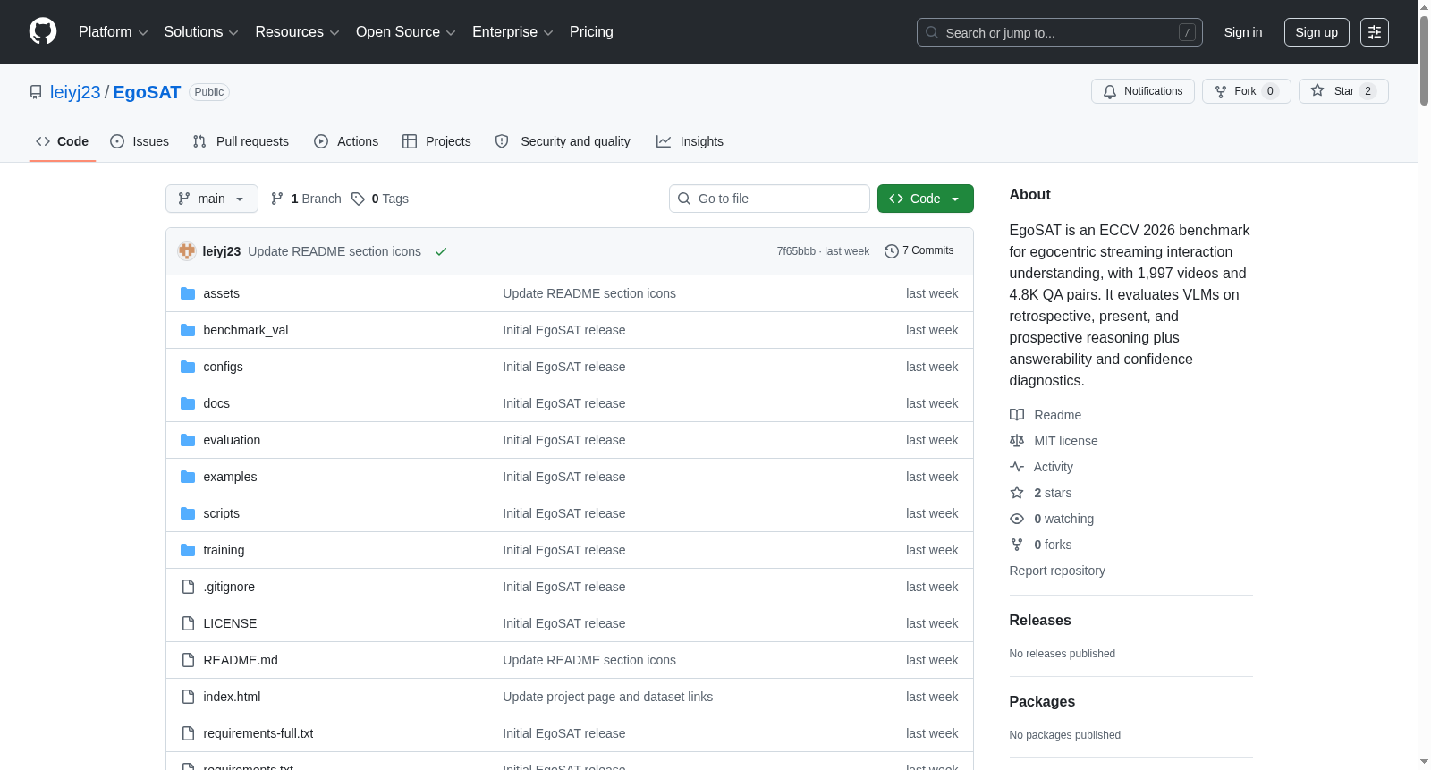1431x770 pixels.
Task: Click the fork icon beside 0 forks
Action: pyautogui.click(x=1017, y=545)
